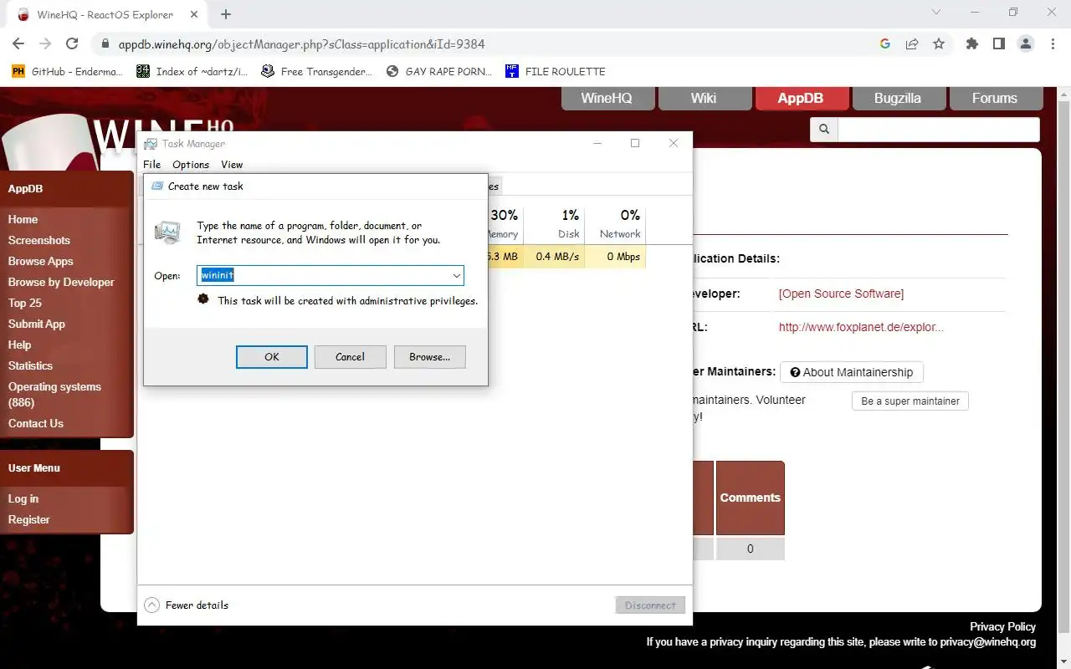Bookmark this page with the star
Screen dimensions: 1071x669
click(x=939, y=43)
